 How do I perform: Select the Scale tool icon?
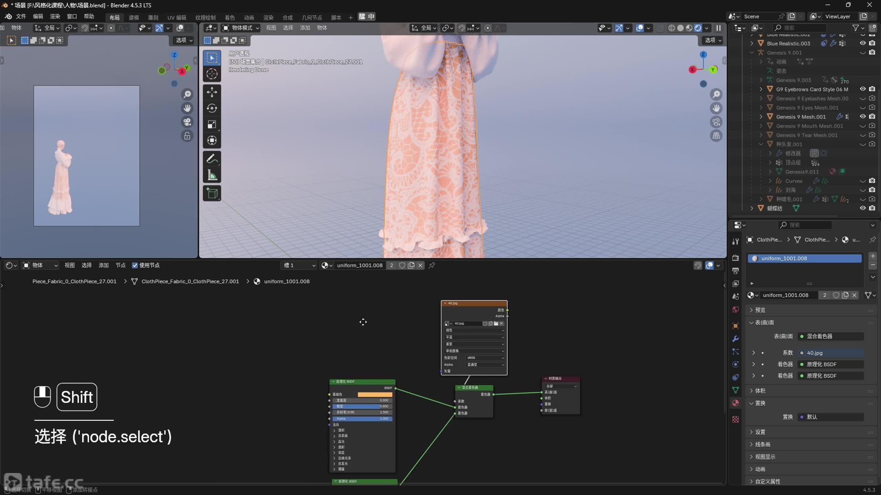212,124
